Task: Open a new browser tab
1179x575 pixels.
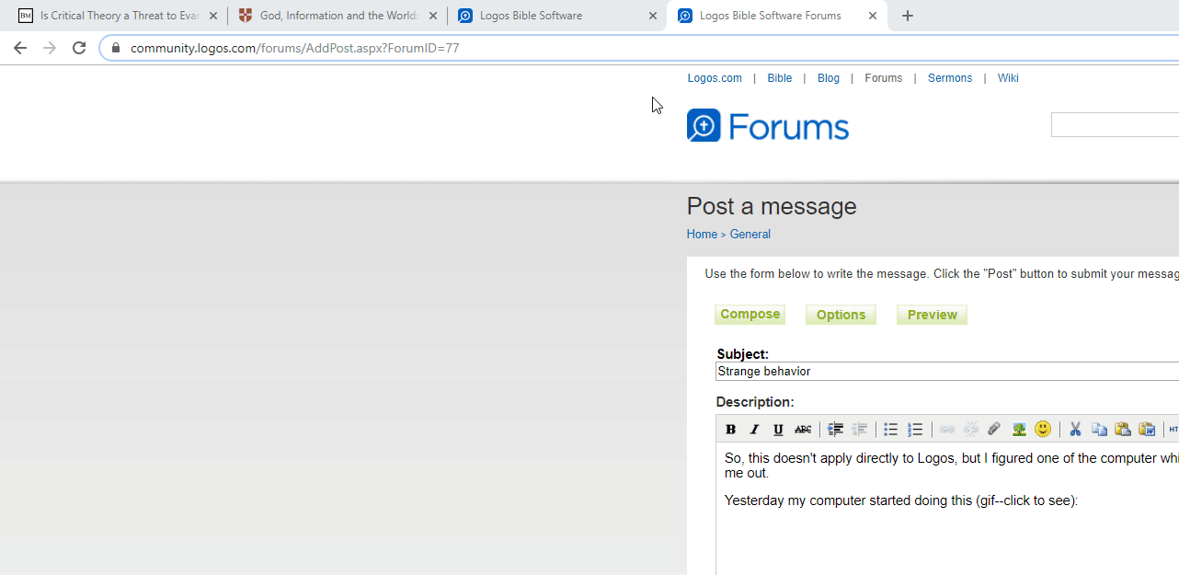Action: coord(908,16)
